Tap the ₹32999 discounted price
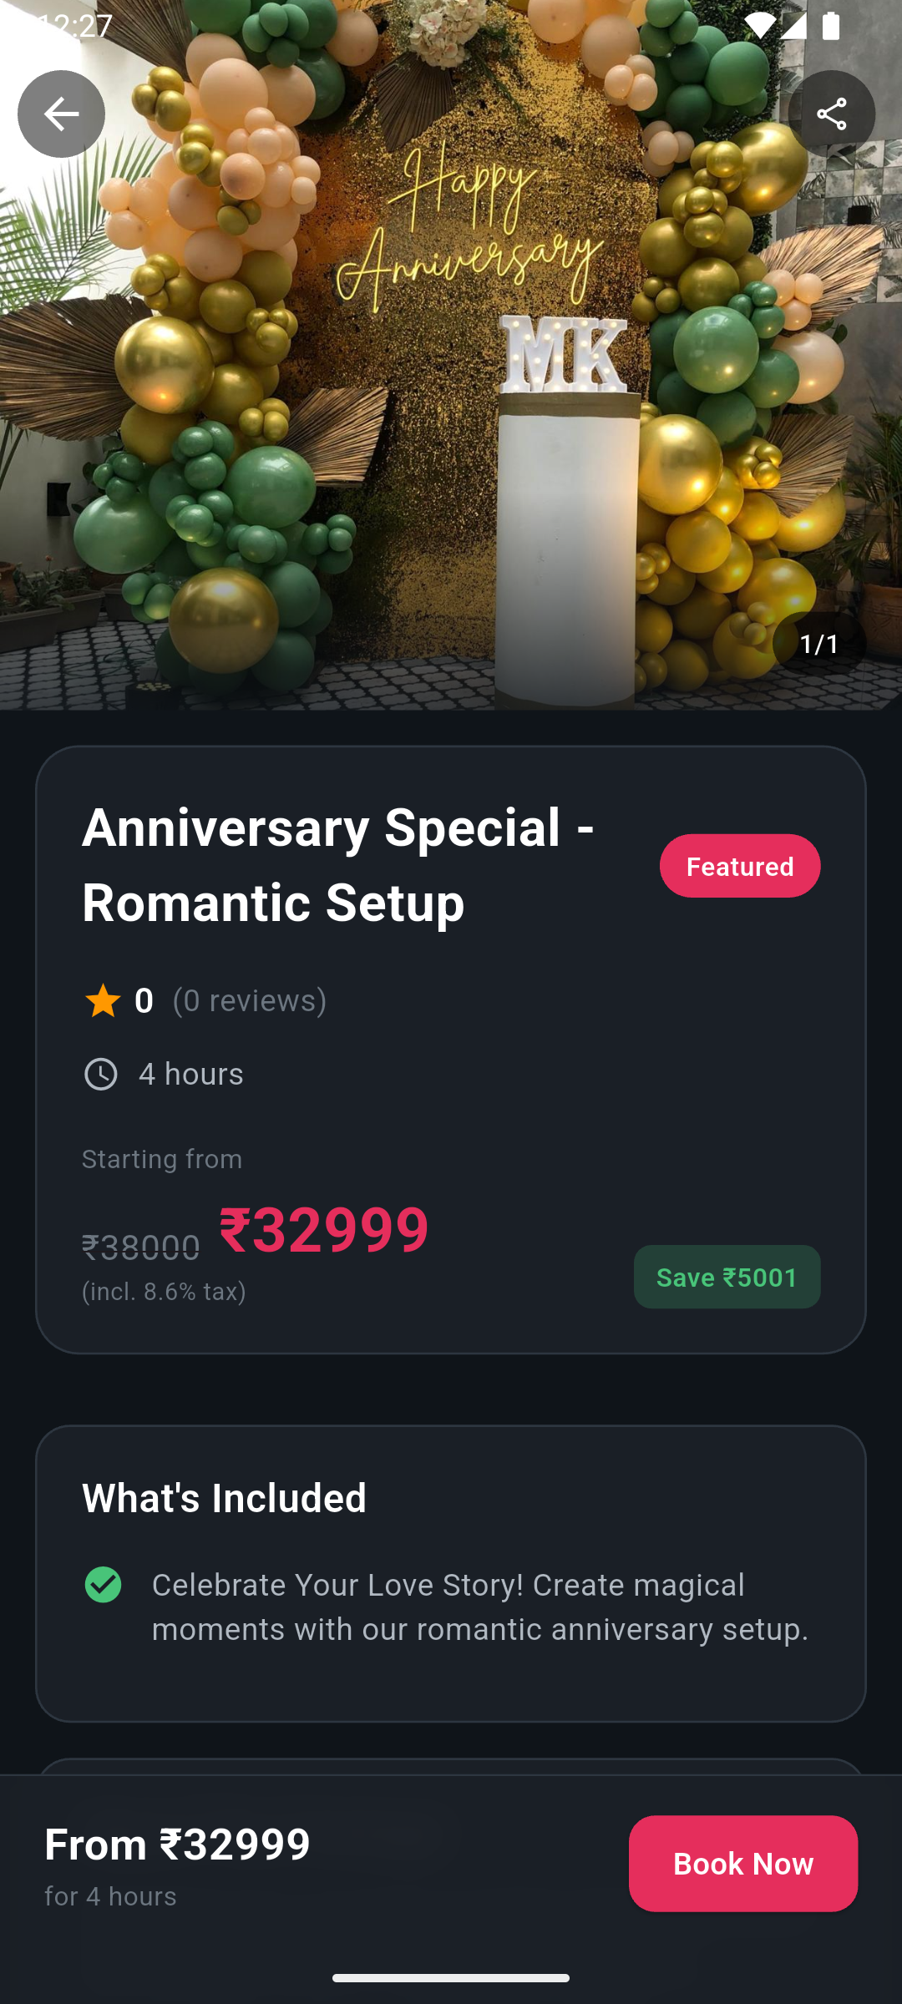Screen dimensions: 902x2004 coord(324,1230)
